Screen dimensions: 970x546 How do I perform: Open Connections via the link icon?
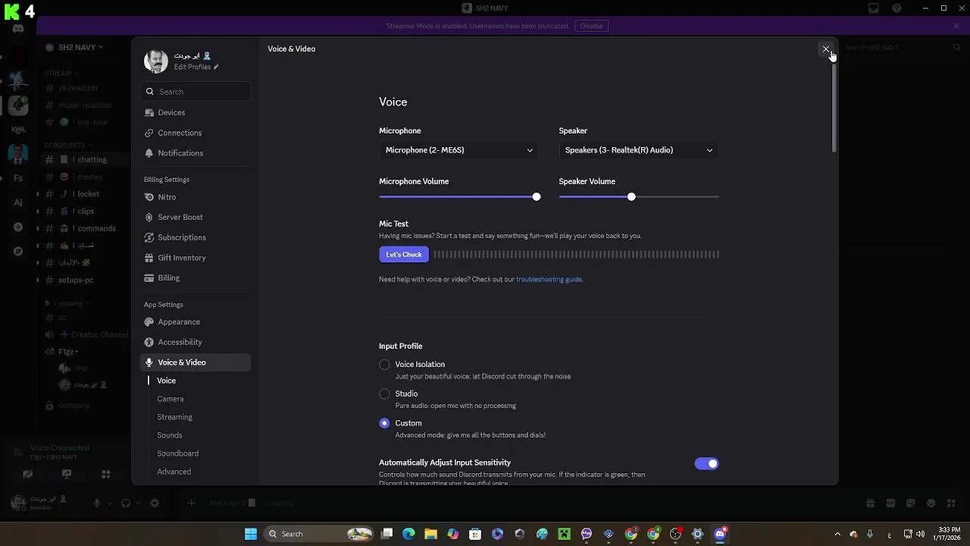[149, 133]
